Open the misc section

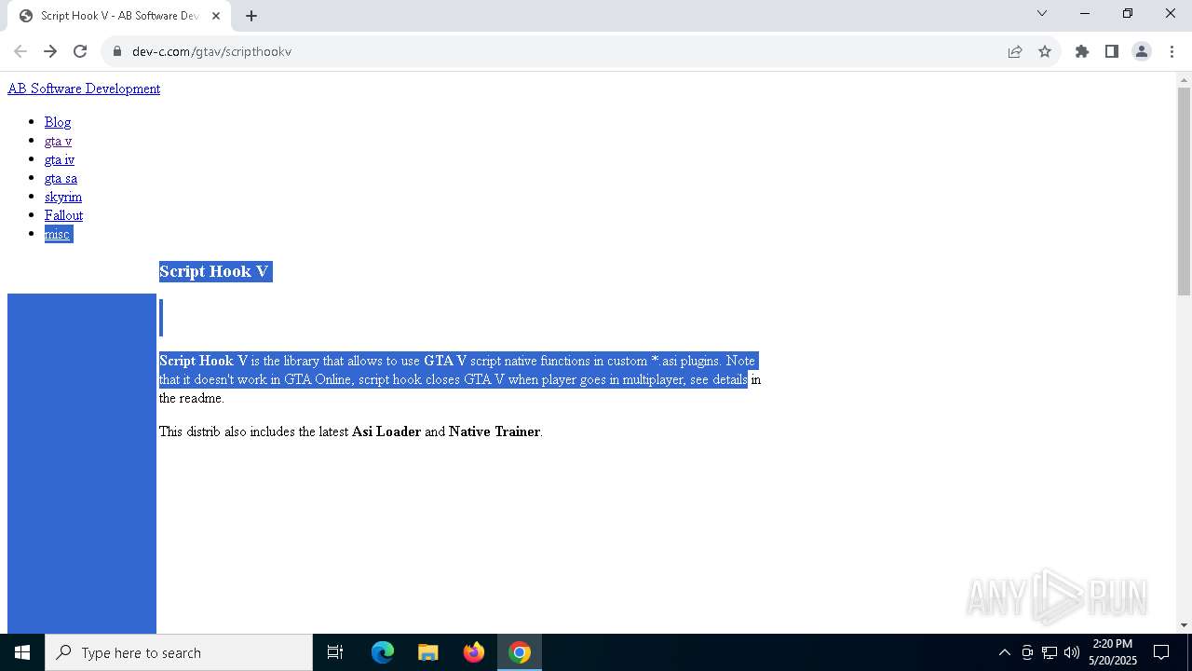point(57,234)
